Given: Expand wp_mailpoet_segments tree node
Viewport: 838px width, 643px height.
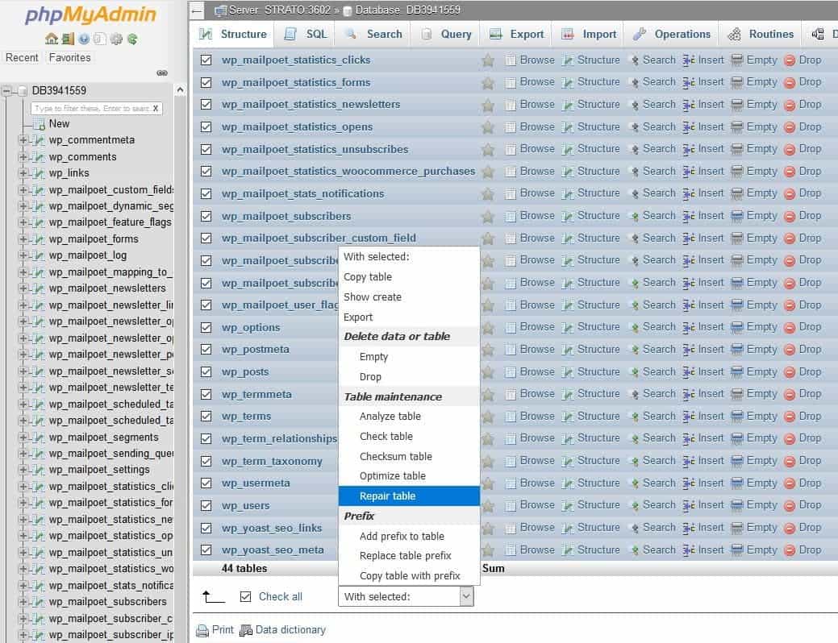Looking at the screenshot, I should (23, 438).
